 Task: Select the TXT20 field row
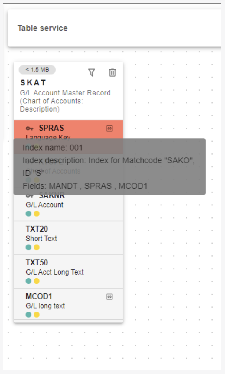[x=68, y=238]
